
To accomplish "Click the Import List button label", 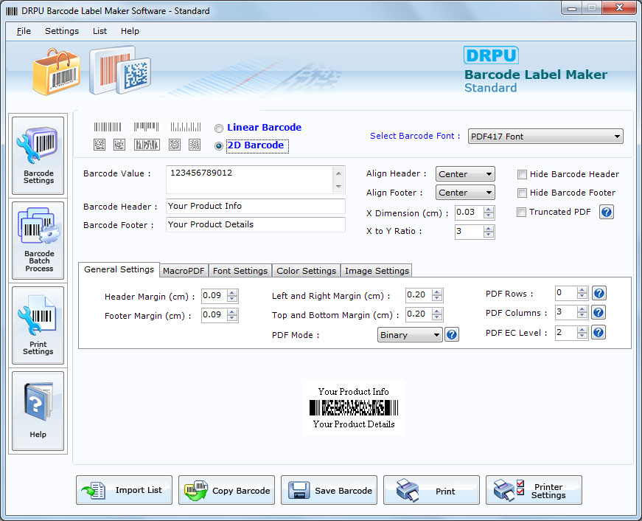I will (x=139, y=490).
